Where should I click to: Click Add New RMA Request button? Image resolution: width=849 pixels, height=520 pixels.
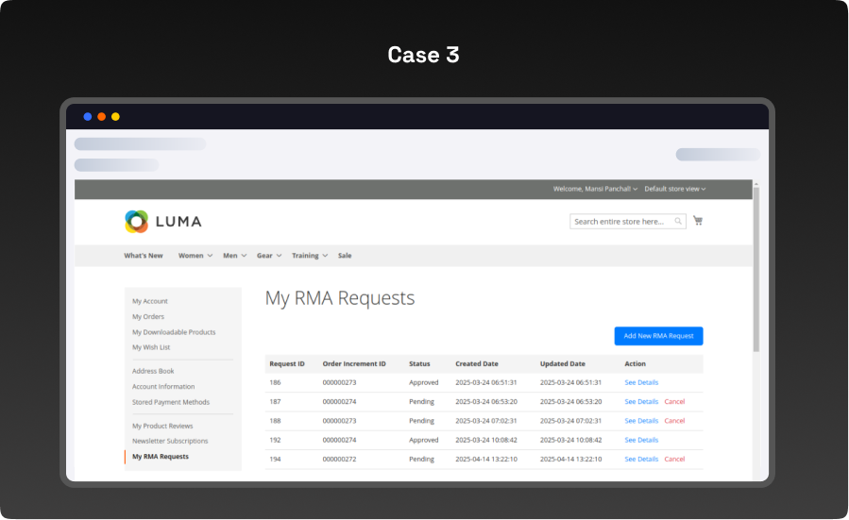coord(658,336)
